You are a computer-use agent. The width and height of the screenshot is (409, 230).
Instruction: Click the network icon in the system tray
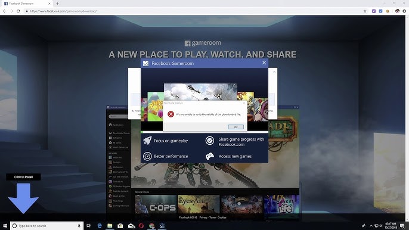tap(376, 226)
